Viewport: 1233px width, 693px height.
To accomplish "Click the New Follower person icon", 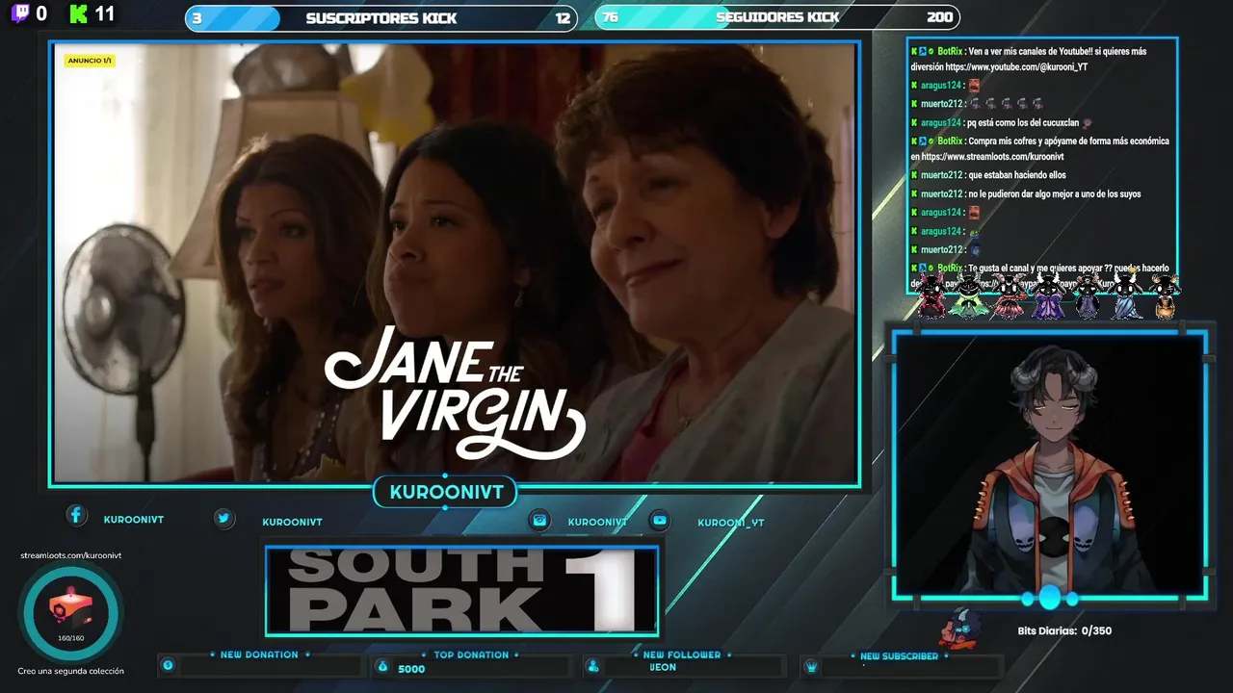I will 593,666.
